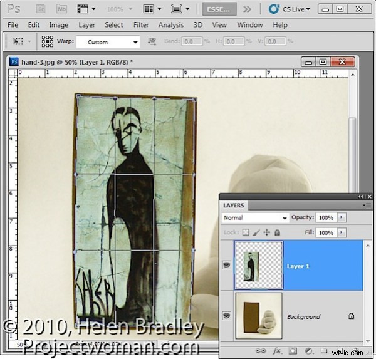
Task: Click the transform tool preset icon in the options bar
Action: click(18, 41)
